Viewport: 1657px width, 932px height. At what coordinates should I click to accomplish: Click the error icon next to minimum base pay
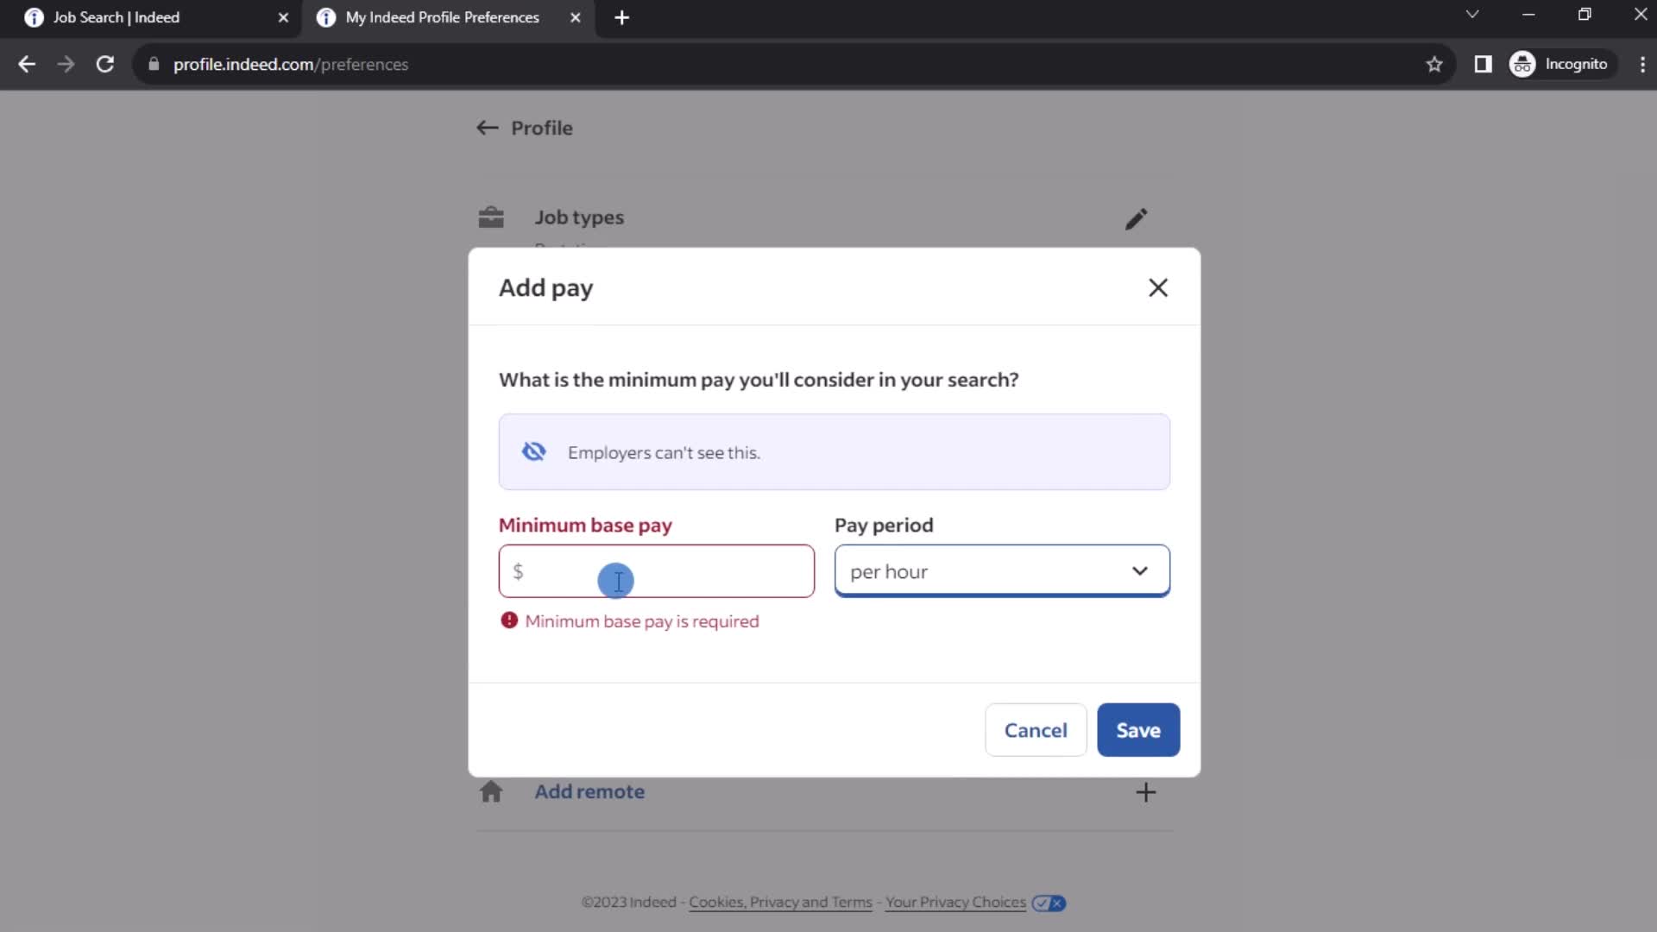click(510, 620)
